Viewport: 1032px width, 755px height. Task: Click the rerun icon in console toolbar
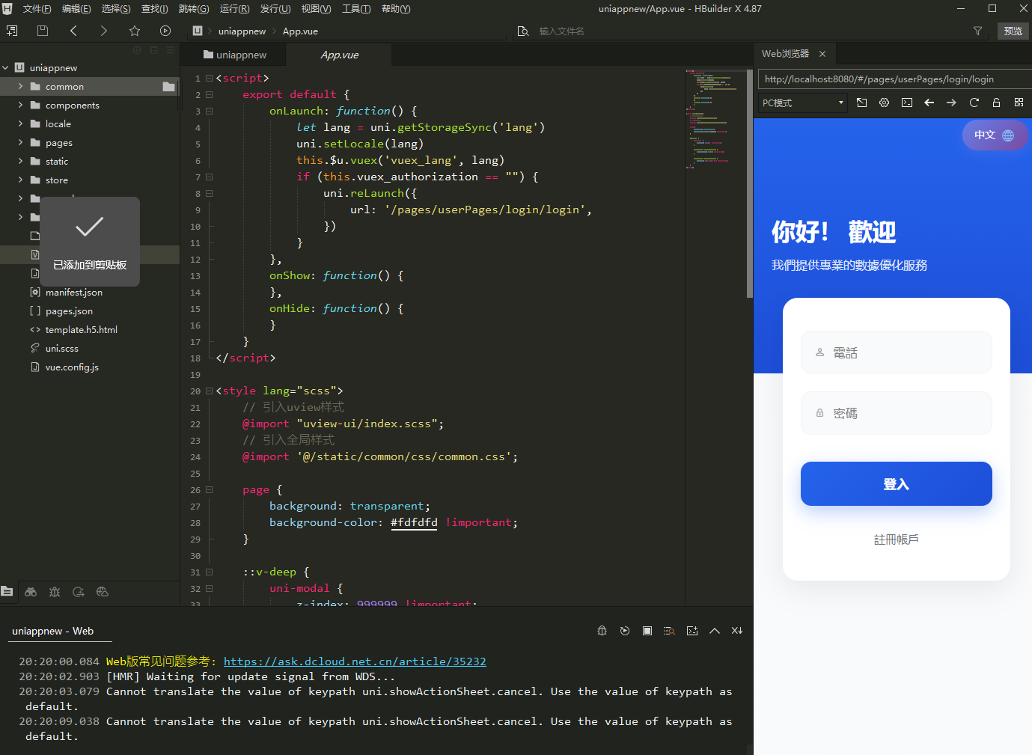tap(625, 631)
